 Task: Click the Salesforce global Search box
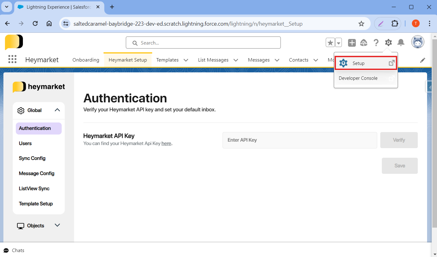tap(203, 43)
